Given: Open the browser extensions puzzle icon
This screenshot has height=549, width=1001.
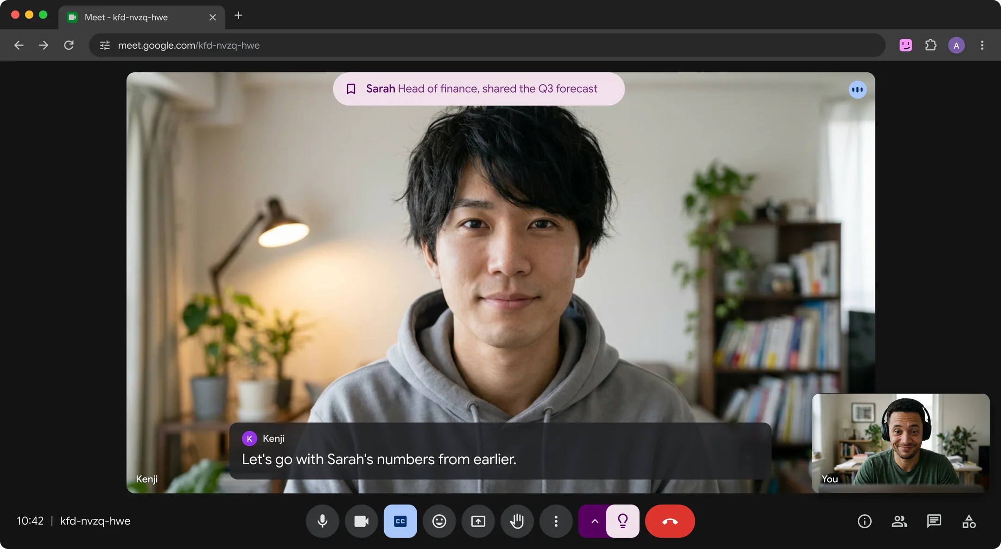Looking at the screenshot, I should tap(931, 45).
